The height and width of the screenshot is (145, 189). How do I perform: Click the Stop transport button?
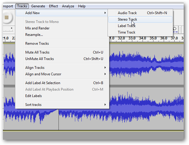tap(7, 17)
